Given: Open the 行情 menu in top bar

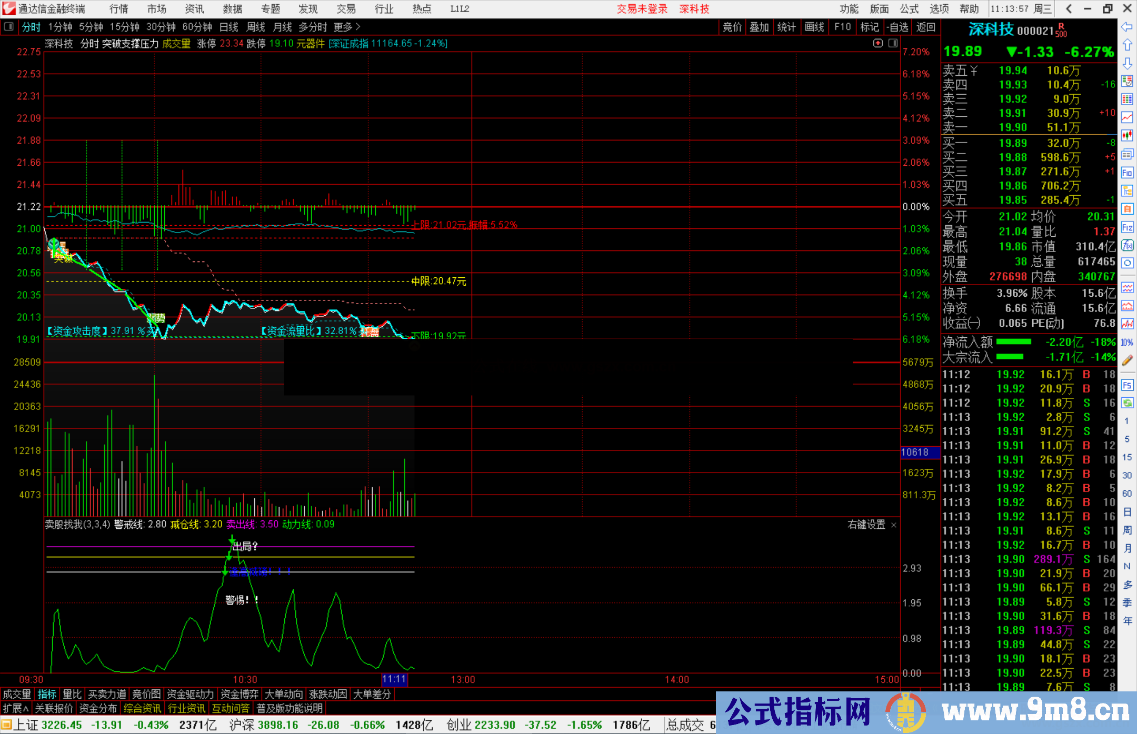Looking at the screenshot, I should pyautogui.click(x=119, y=9).
